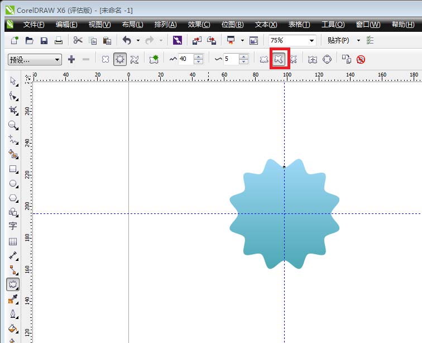Open the 预设 presets dropdown
Image resolution: width=422 pixels, height=343 pixels.
coord(35,60)
